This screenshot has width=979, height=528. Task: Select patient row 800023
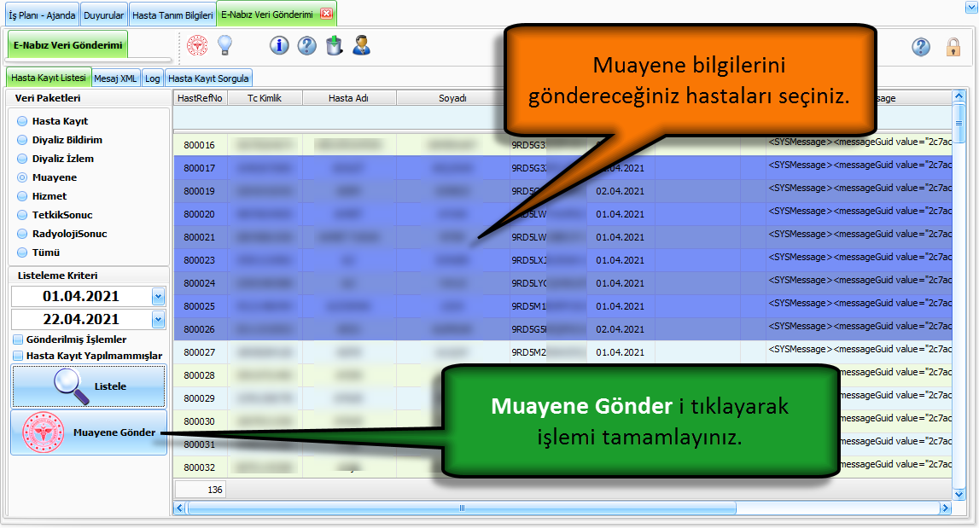point(562,260)
